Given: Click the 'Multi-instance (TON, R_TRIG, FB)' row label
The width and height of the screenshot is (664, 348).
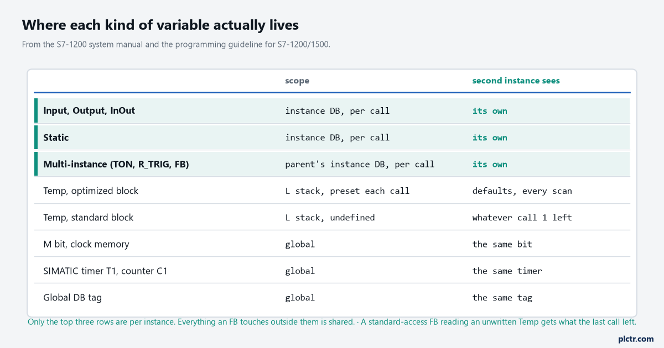Looking at the screenshot, I should tap(116, 164).
